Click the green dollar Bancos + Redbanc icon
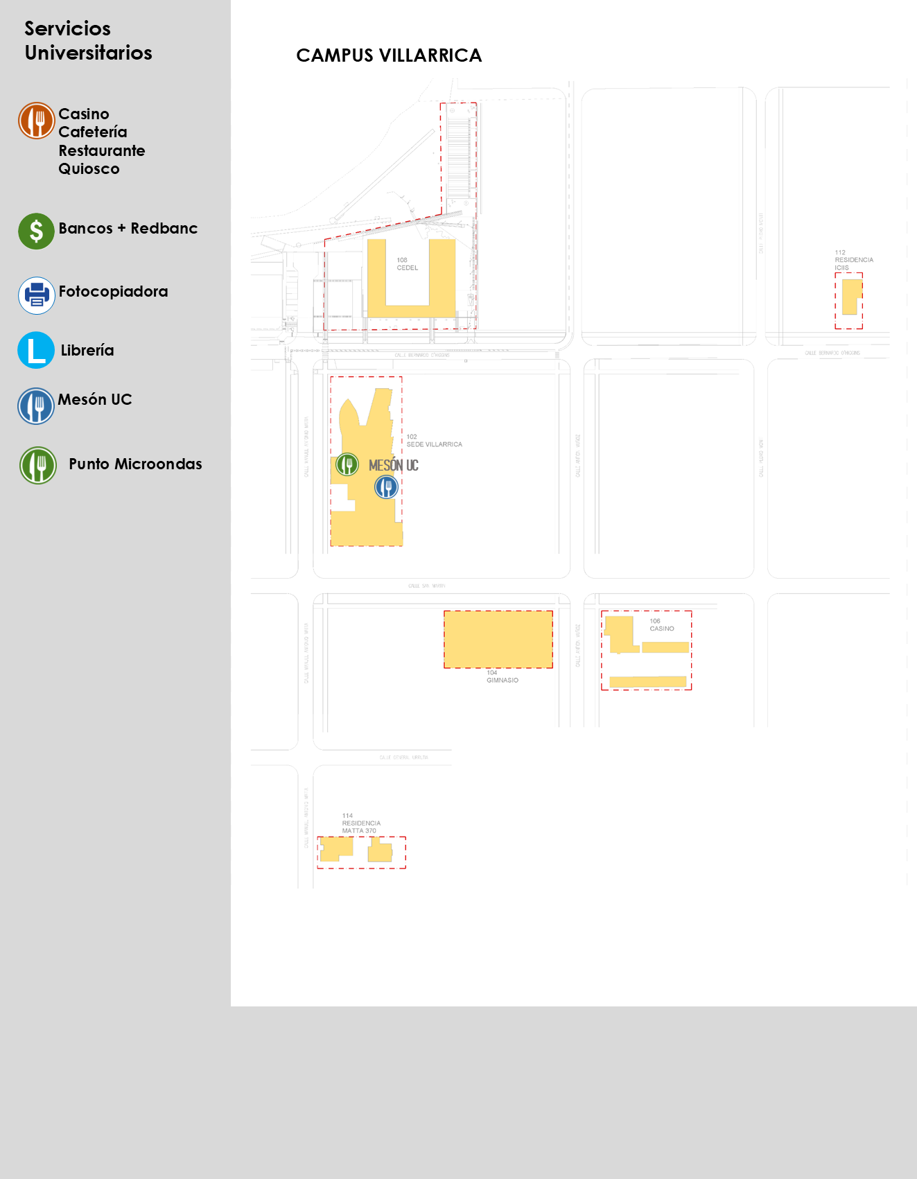The height and width of the screenshot is (1179, 917). tap(36, 231)
